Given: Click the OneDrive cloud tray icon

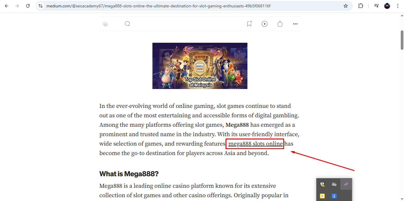Looking at the screenshot, I should (x=334, y=184).
